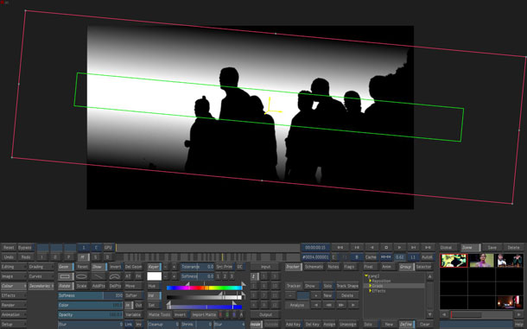Enable the tracker Solo toggle
Viewport: 527px width, 329px height.
(x=327, y=286)
